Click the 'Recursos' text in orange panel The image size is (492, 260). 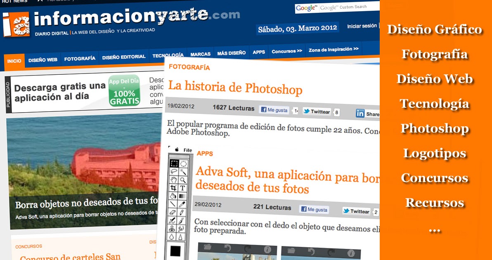coord(435,203)
